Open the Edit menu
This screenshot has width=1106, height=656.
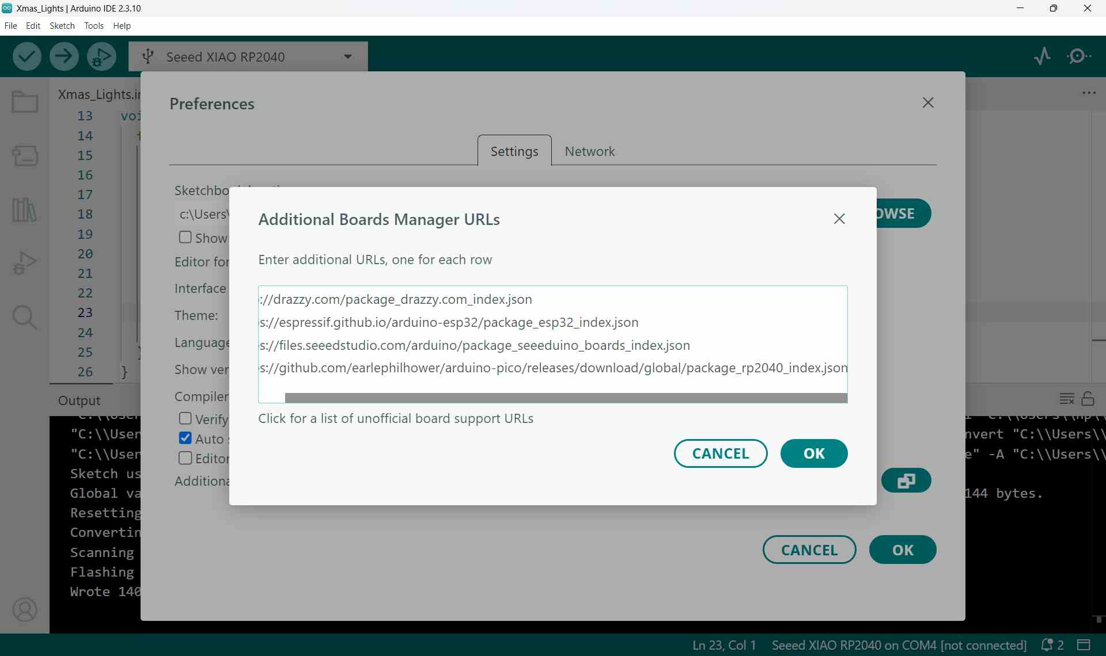coord(33,26)
